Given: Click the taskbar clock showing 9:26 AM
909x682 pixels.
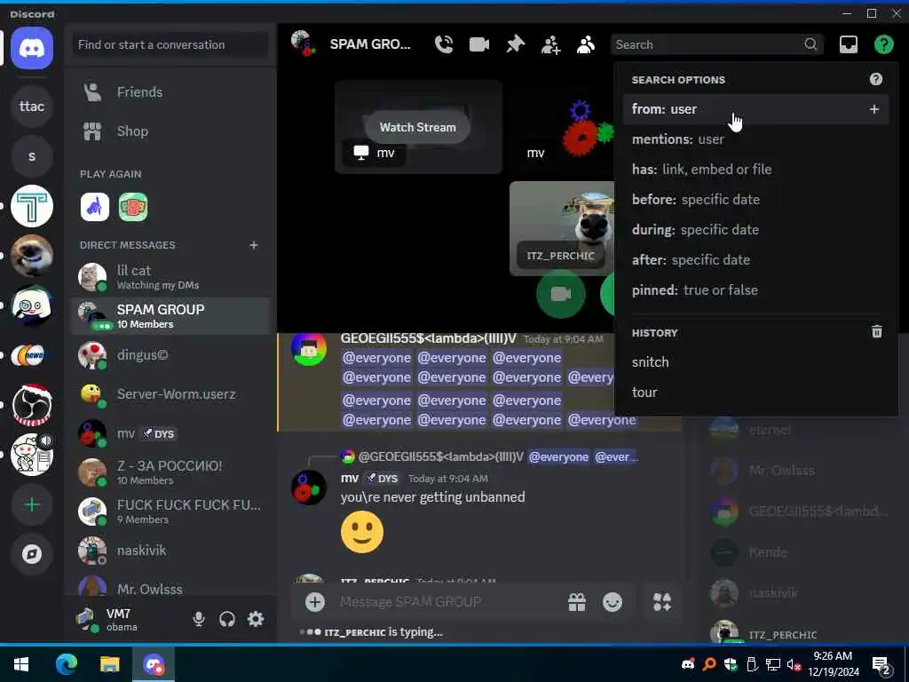Looking at the screenshot, I should tap(833, 664).
